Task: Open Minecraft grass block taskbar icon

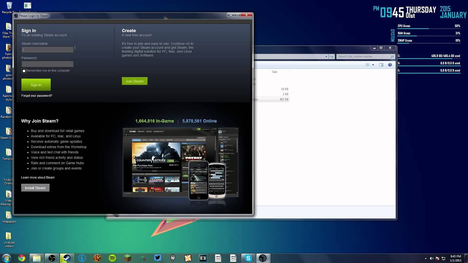Action: pyautogui.click(x=127, y=258)
